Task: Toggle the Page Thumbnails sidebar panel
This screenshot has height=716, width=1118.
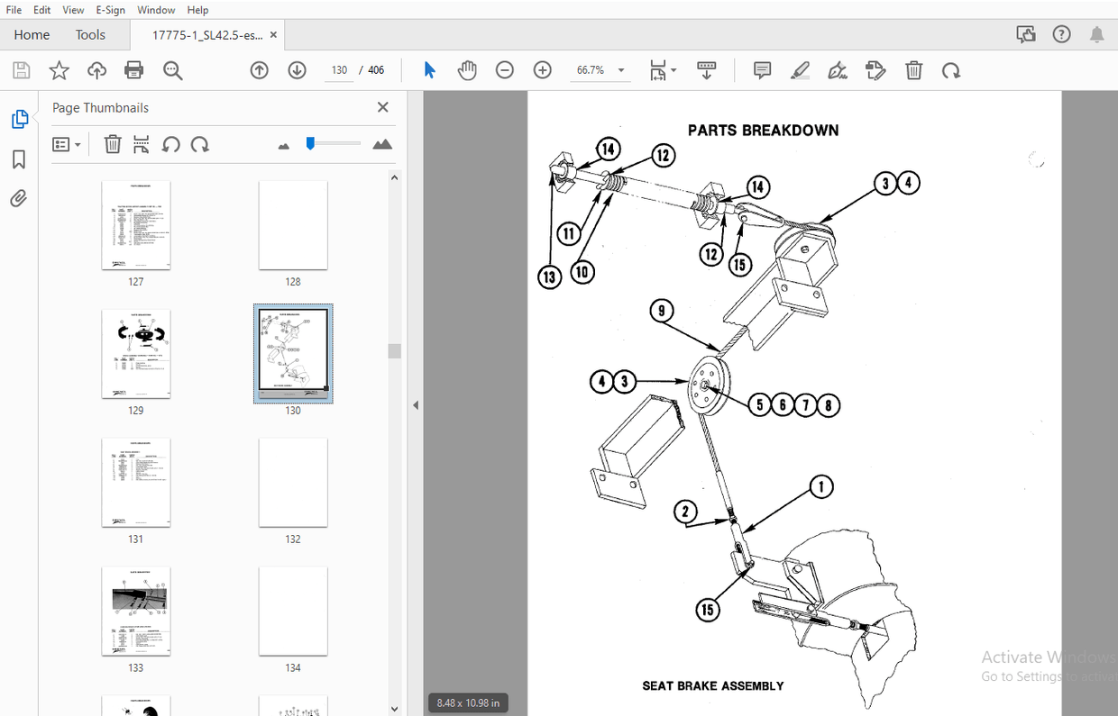Action: pos(18,118)
